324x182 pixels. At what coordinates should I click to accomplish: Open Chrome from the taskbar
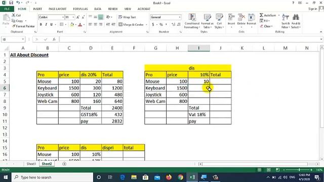[180, 177]
